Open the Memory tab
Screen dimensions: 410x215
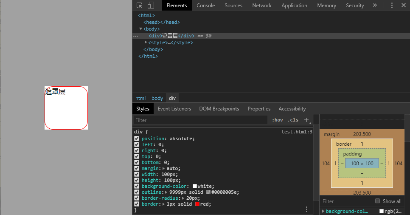pos(326,6)
